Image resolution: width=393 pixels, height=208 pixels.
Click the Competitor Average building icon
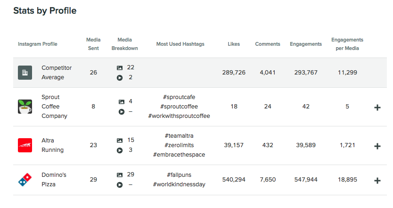[25, 73]
